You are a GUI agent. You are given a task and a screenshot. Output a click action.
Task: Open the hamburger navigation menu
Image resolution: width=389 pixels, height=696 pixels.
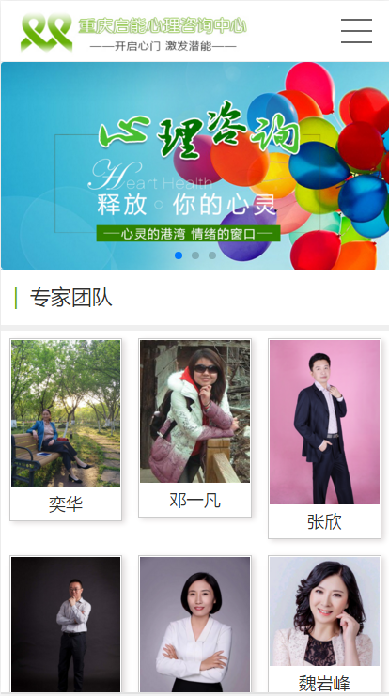[x=356, y=31]
